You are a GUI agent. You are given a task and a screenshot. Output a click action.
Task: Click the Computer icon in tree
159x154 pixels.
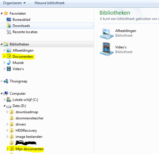coord(6,93)
